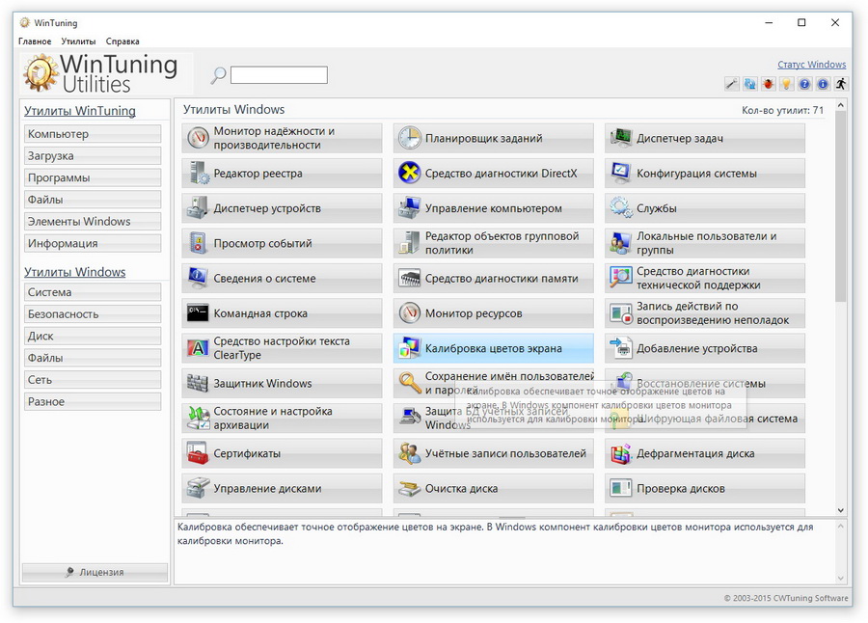Click into the search input field
The image size is (868, 623).
[279, 75]
